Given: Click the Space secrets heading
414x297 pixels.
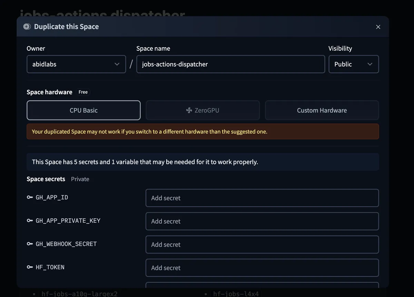Looking at the screenshot, I should point(46,179).
